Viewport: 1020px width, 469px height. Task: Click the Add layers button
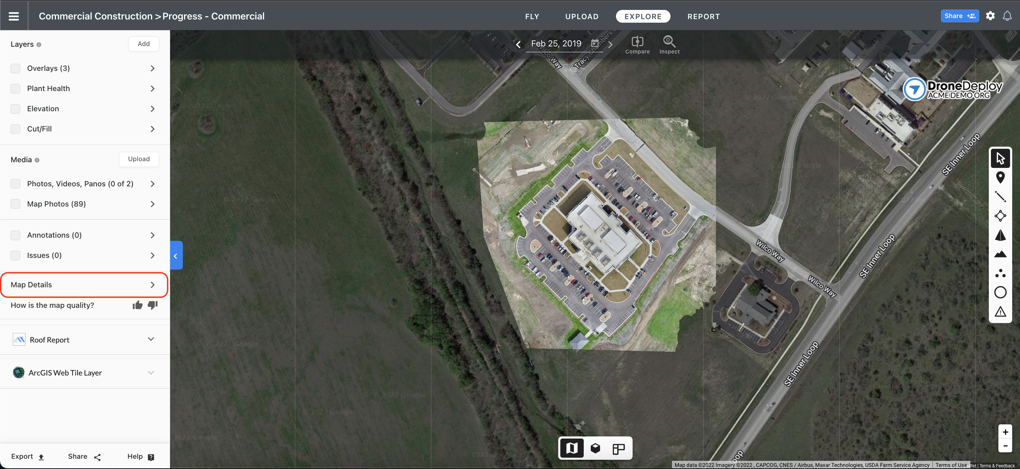tap(144, 44)
